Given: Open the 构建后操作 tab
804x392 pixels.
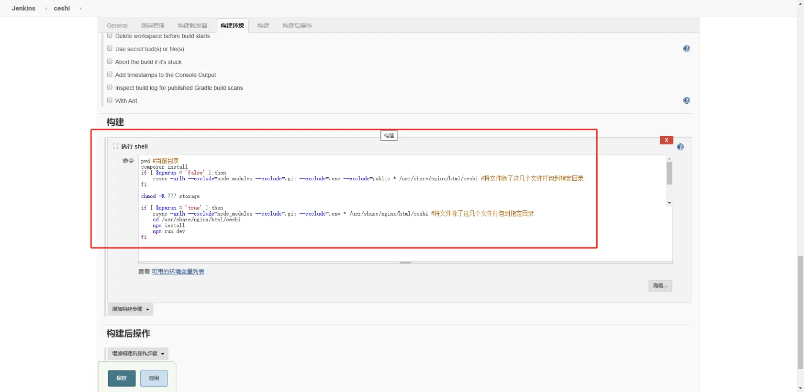Looking at the screenshot, I should click(x=297, y=26).
